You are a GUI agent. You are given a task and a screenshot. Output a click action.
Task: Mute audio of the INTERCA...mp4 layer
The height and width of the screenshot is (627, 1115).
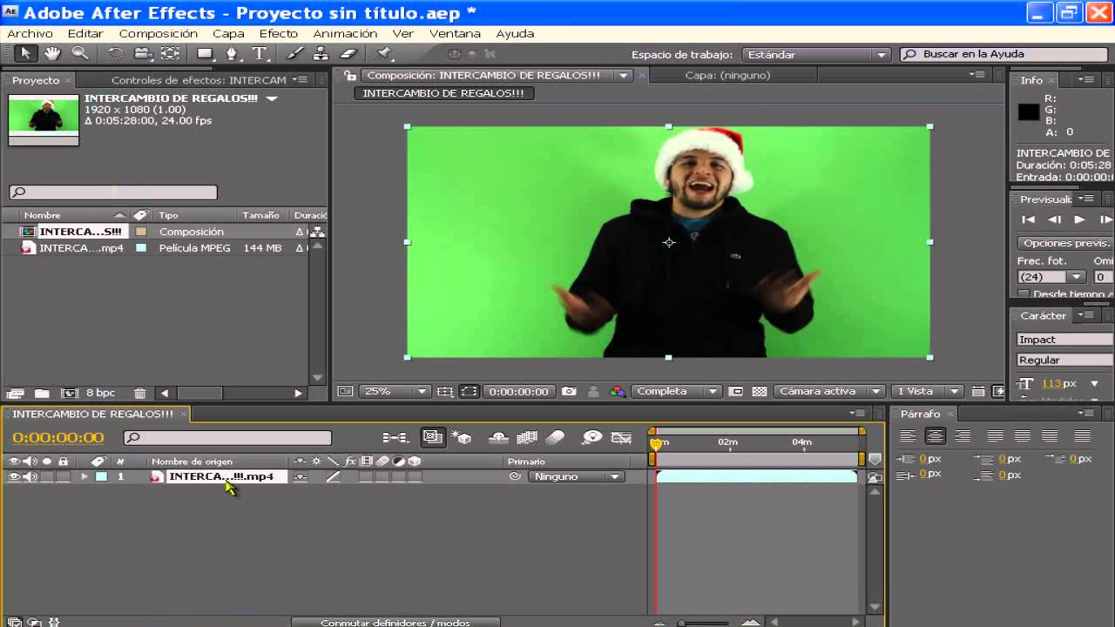[x=29, y=477]
